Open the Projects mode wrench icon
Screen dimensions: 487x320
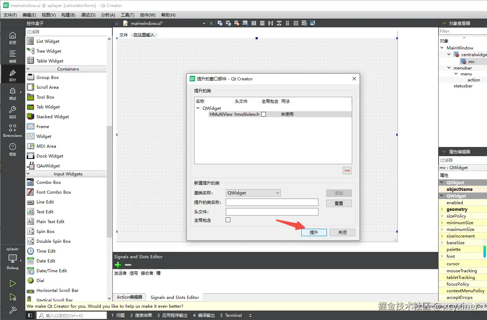(13, 112)
